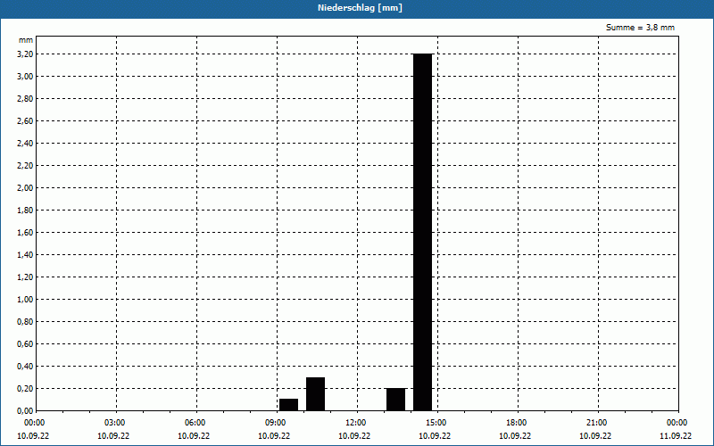Viewport: 714px width, 446px height.
Task: Click the 2,60 y-axis label
Action: (x=25, y=121)
